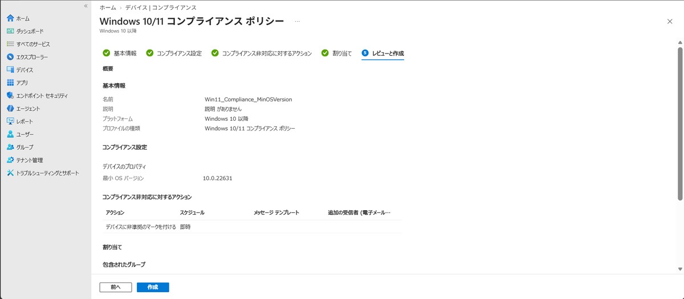The width and height of the screenshot is (684, 299).
Task: Close the policy pane with X
Action: pos(670,21)
